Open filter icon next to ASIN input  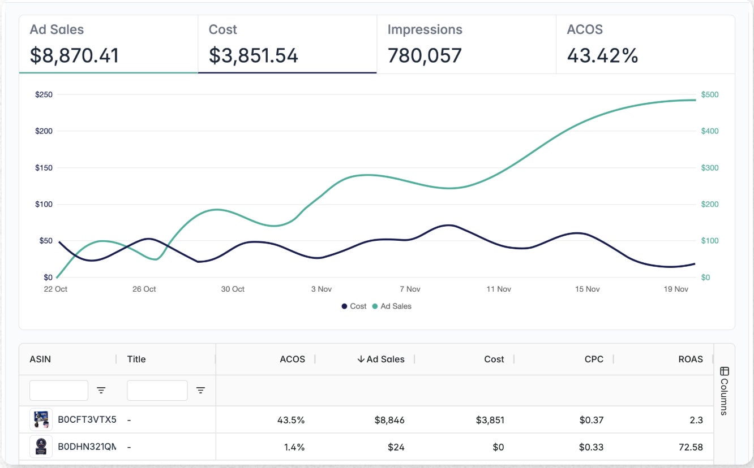(101, 390)
